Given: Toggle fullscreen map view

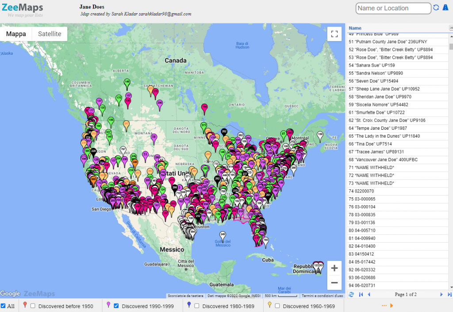Looking at the screenshot, I should tap(334, 34).
